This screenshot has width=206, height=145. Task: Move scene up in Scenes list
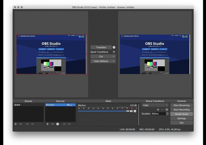(x=27, y=124)
